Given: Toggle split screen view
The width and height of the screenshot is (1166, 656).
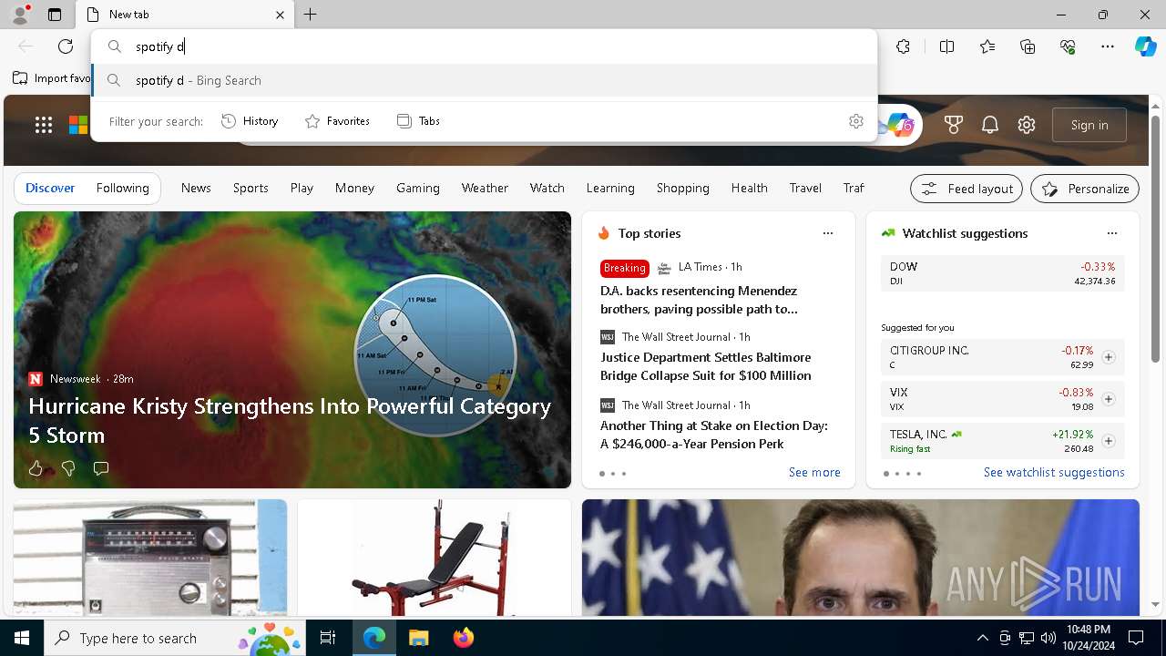Looking at the screenshot, I should 946,46.
